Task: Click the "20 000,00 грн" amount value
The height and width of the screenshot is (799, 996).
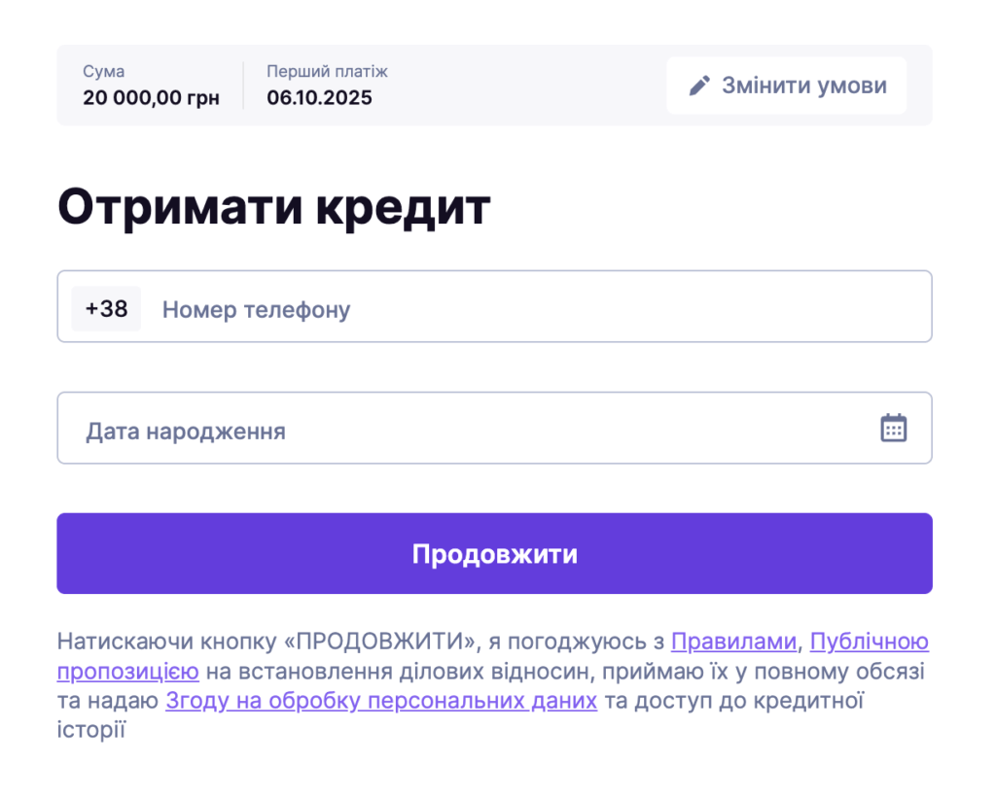Action: [151, 97]
